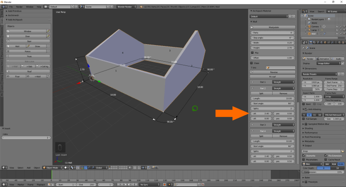Viewport: 346px width, 187px height.
Task: Click the Fit roof button
Action: tap(272, 76)
